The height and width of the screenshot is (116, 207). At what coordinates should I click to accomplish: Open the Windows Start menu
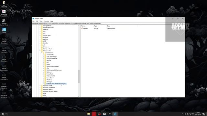3,114
